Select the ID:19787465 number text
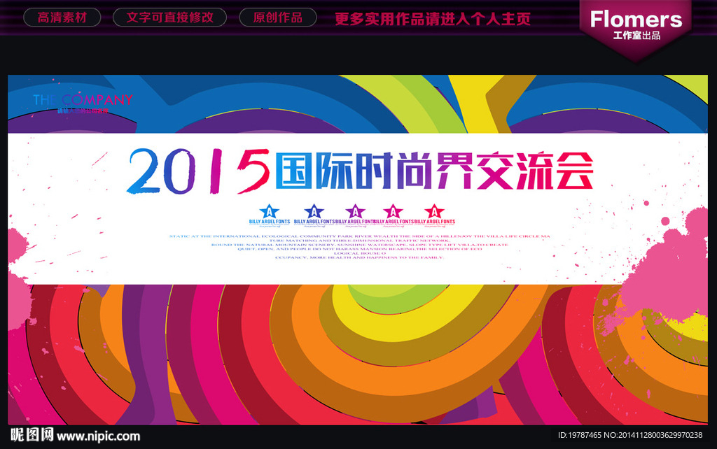The image size is (717, 449). pyautogui.click(x=579, y=435)
